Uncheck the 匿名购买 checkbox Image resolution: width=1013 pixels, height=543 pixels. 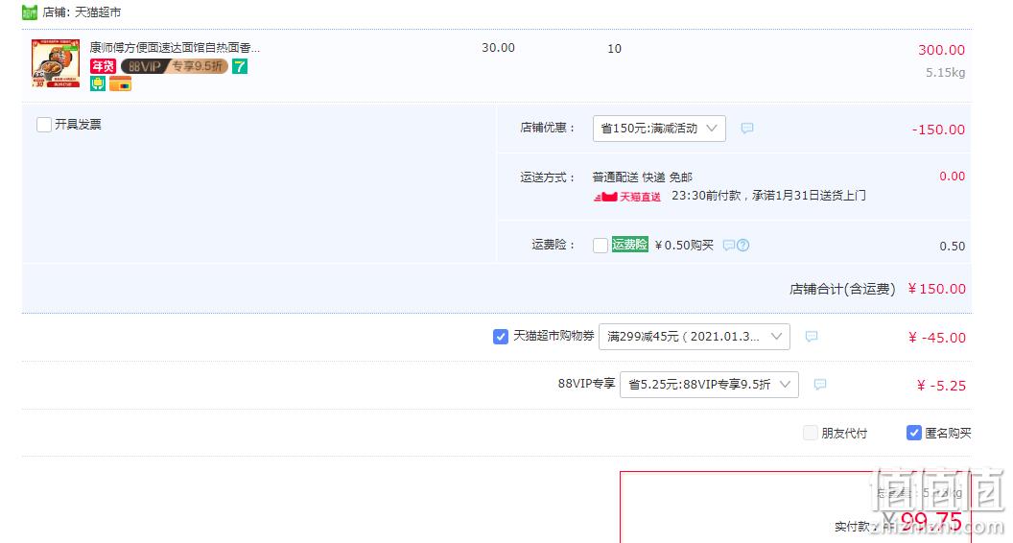(913, 433)
